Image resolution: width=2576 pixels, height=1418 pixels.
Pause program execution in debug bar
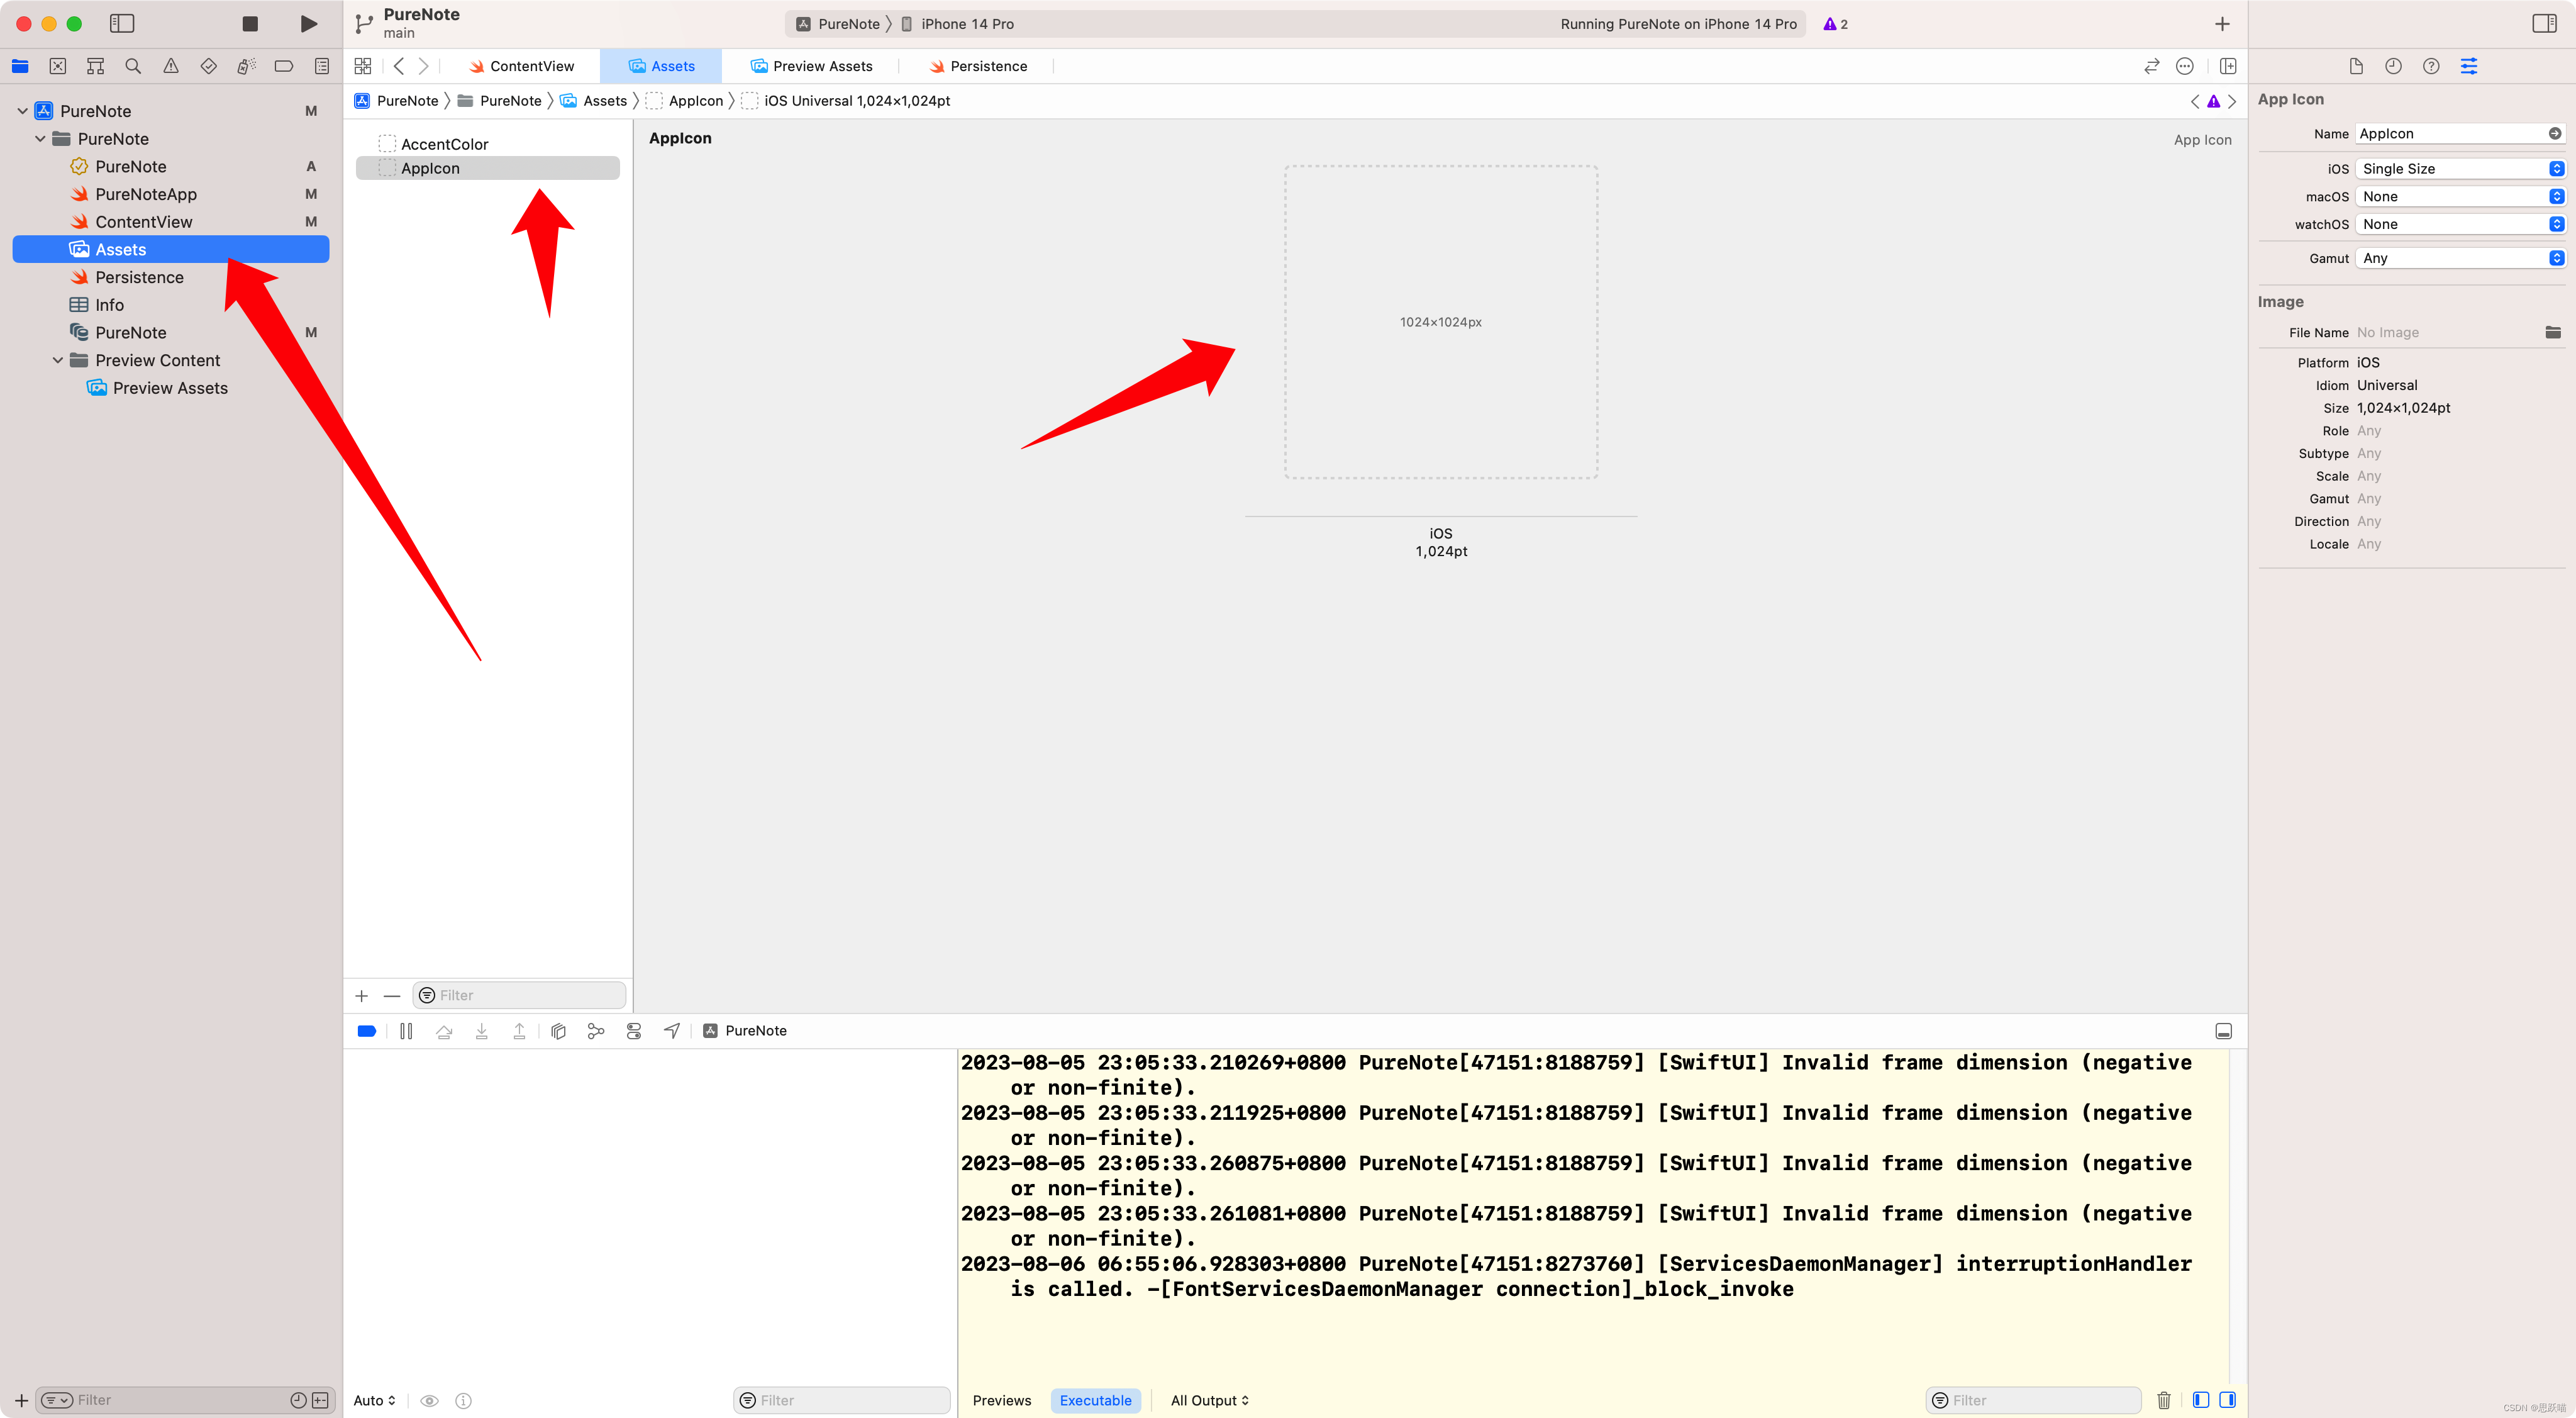(406, 1031)
